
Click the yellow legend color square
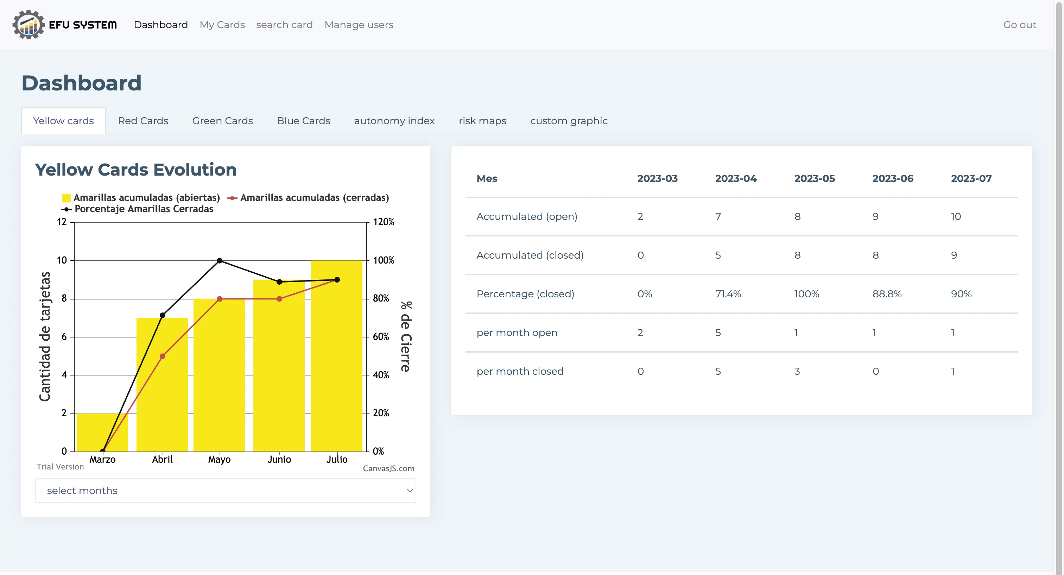click(x=66, y=198)
